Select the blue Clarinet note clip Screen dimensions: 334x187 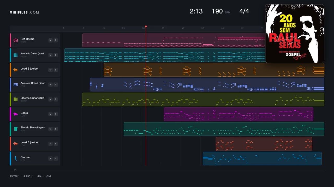(x=262, y=159)
